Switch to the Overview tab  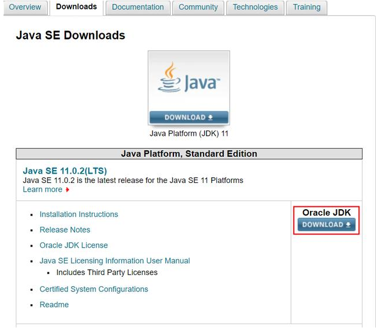[25, 8]
